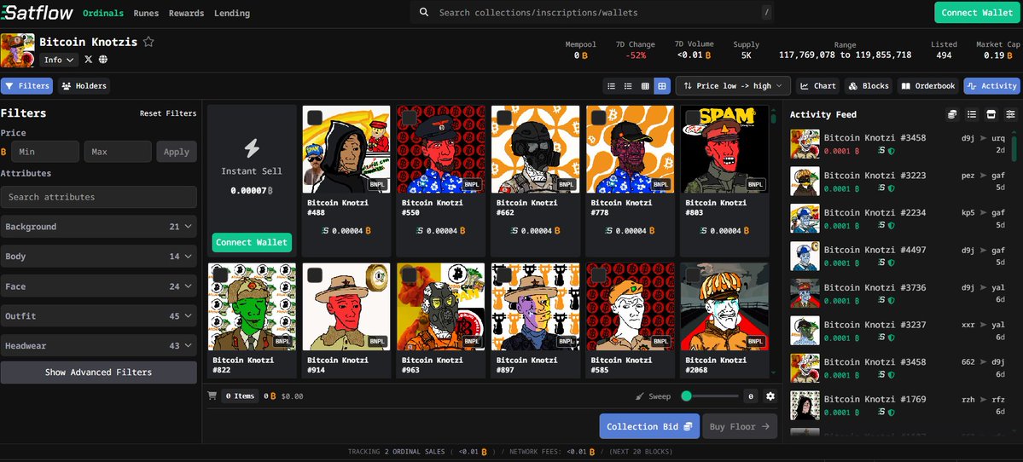Click the BNPL badge on Knotzi #2068
1023x462 pixels.
tap(756, 342)
